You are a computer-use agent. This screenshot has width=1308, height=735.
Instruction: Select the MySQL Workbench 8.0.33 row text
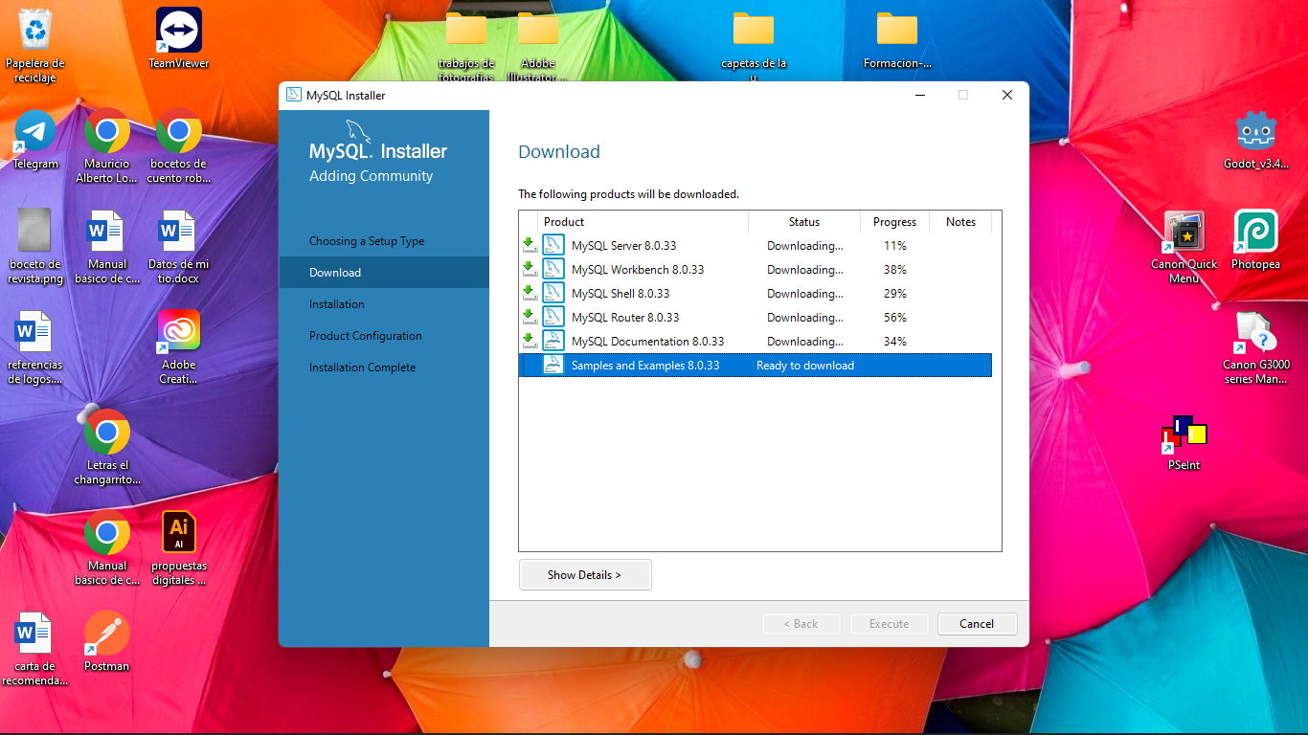[x=638, y=270]
